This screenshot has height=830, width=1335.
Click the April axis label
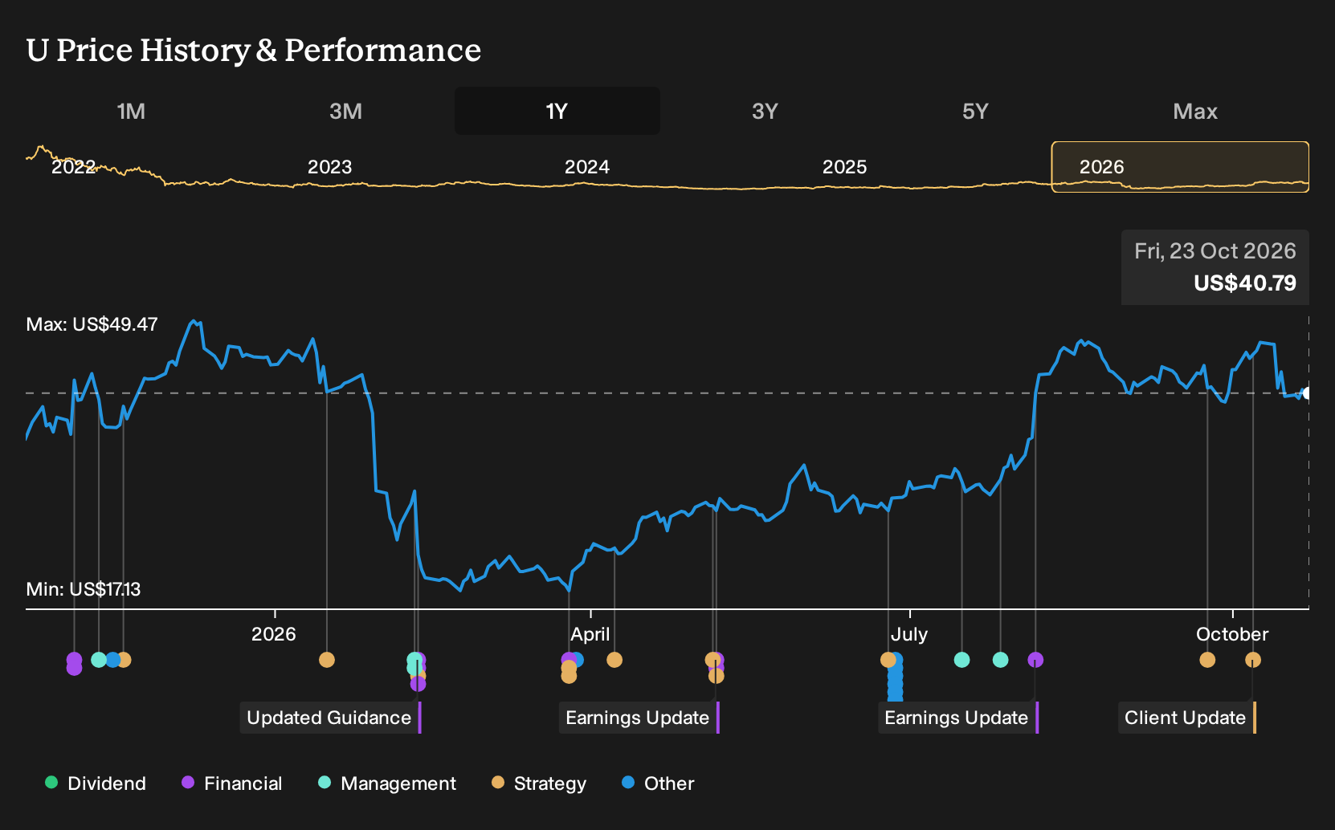(x=590, y=634)
